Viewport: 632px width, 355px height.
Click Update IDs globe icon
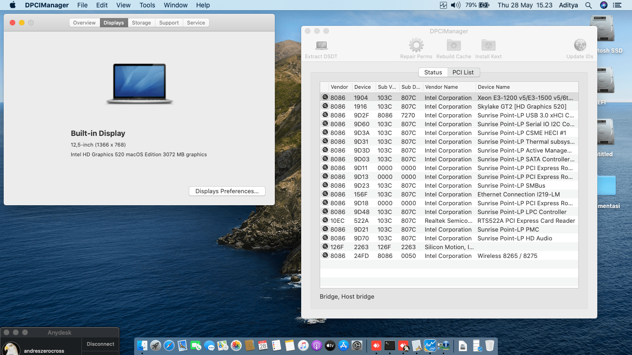(x=580, y=45)
